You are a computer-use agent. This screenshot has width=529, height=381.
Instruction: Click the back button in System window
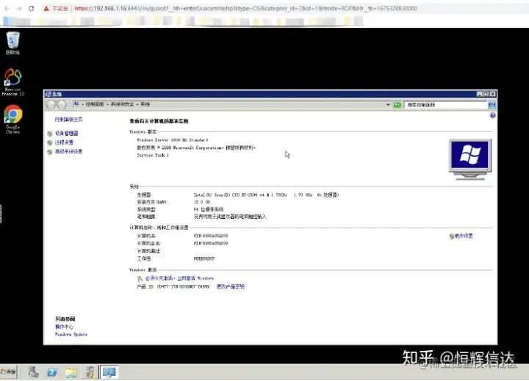[51, 105]
